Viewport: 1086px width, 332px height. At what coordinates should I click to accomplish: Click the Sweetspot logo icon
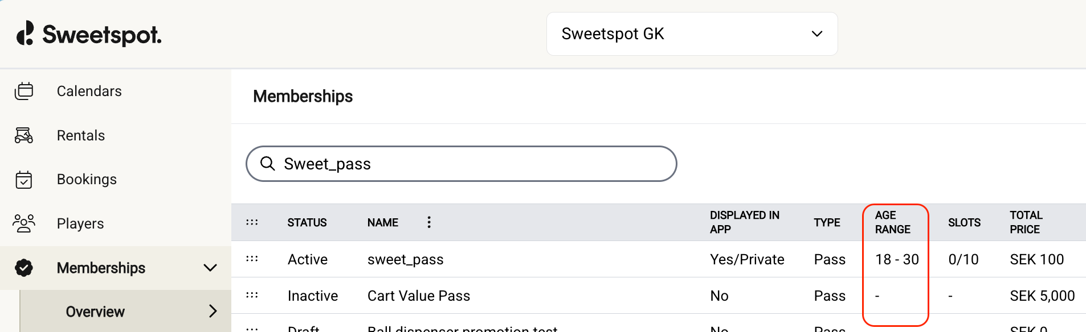tap(25, 34)
